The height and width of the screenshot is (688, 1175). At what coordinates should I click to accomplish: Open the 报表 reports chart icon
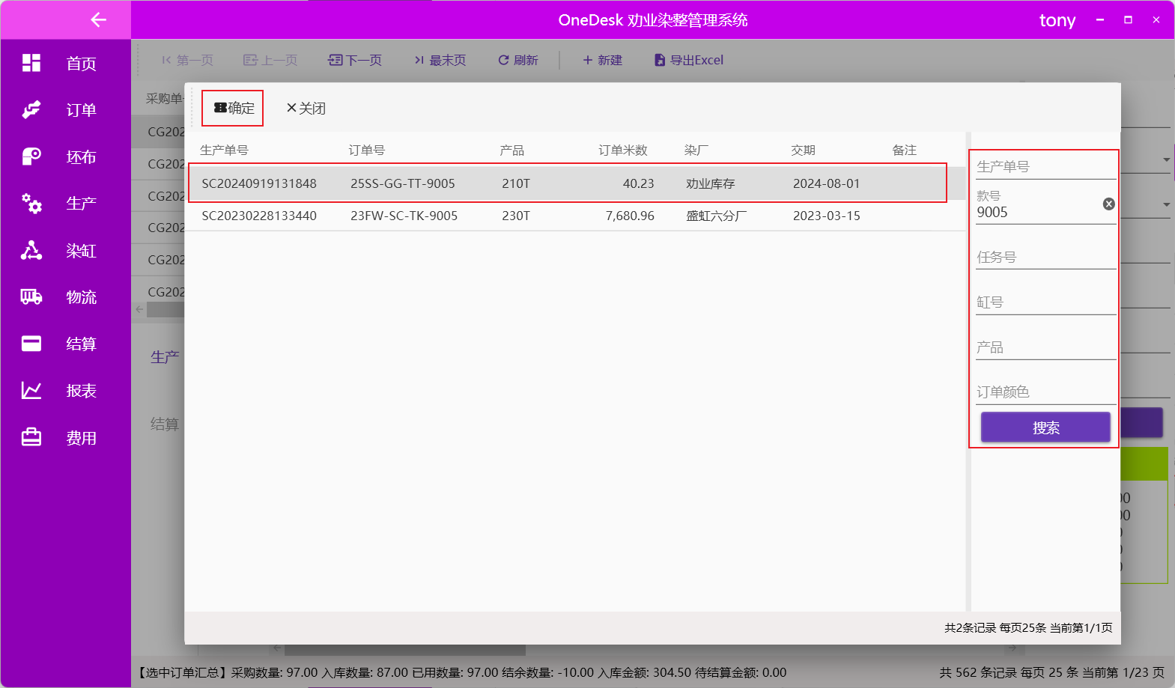(31, 391)
